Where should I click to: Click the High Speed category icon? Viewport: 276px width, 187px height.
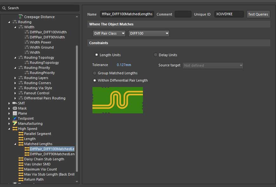click(x=15, y=129)
